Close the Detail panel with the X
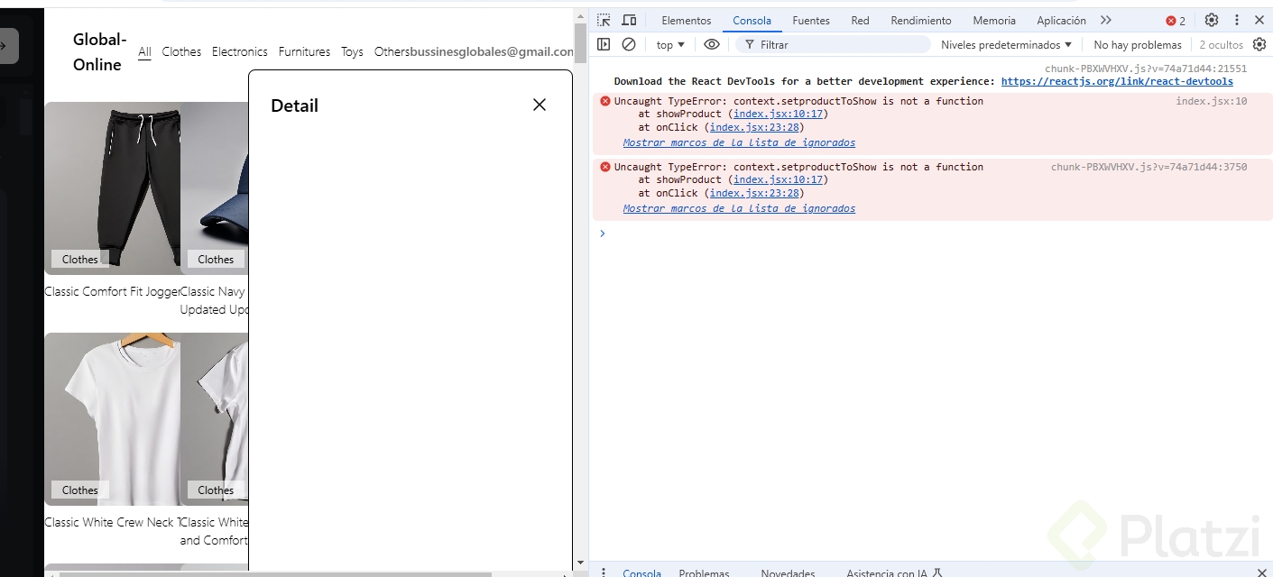Screen dimensions: 1273x577 540,105
